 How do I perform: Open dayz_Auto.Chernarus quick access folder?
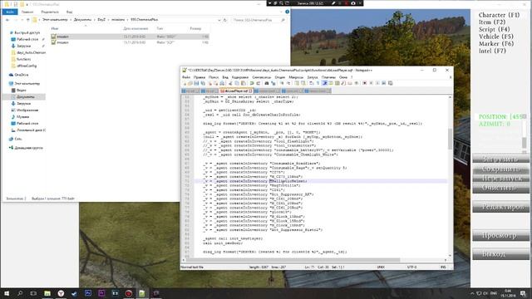[x=31, y=52]
